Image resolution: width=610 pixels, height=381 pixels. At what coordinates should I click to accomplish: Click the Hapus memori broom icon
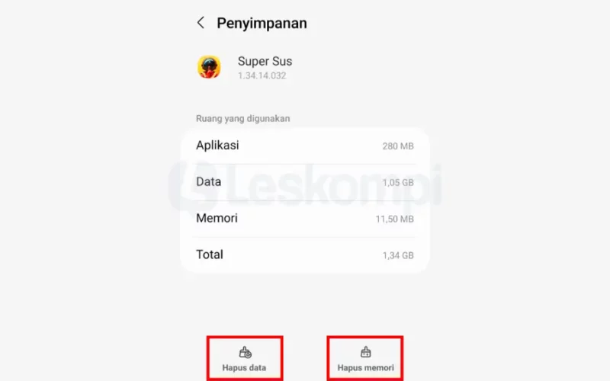(366, 352)
